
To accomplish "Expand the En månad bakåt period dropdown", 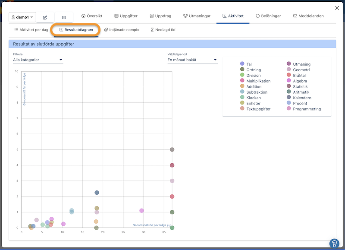I will [x=192, y=60].
